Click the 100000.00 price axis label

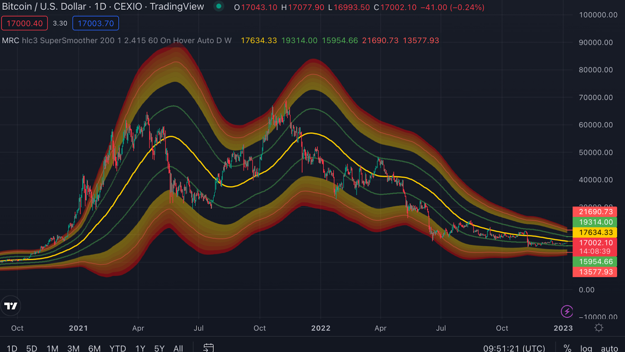click(598, 15)
